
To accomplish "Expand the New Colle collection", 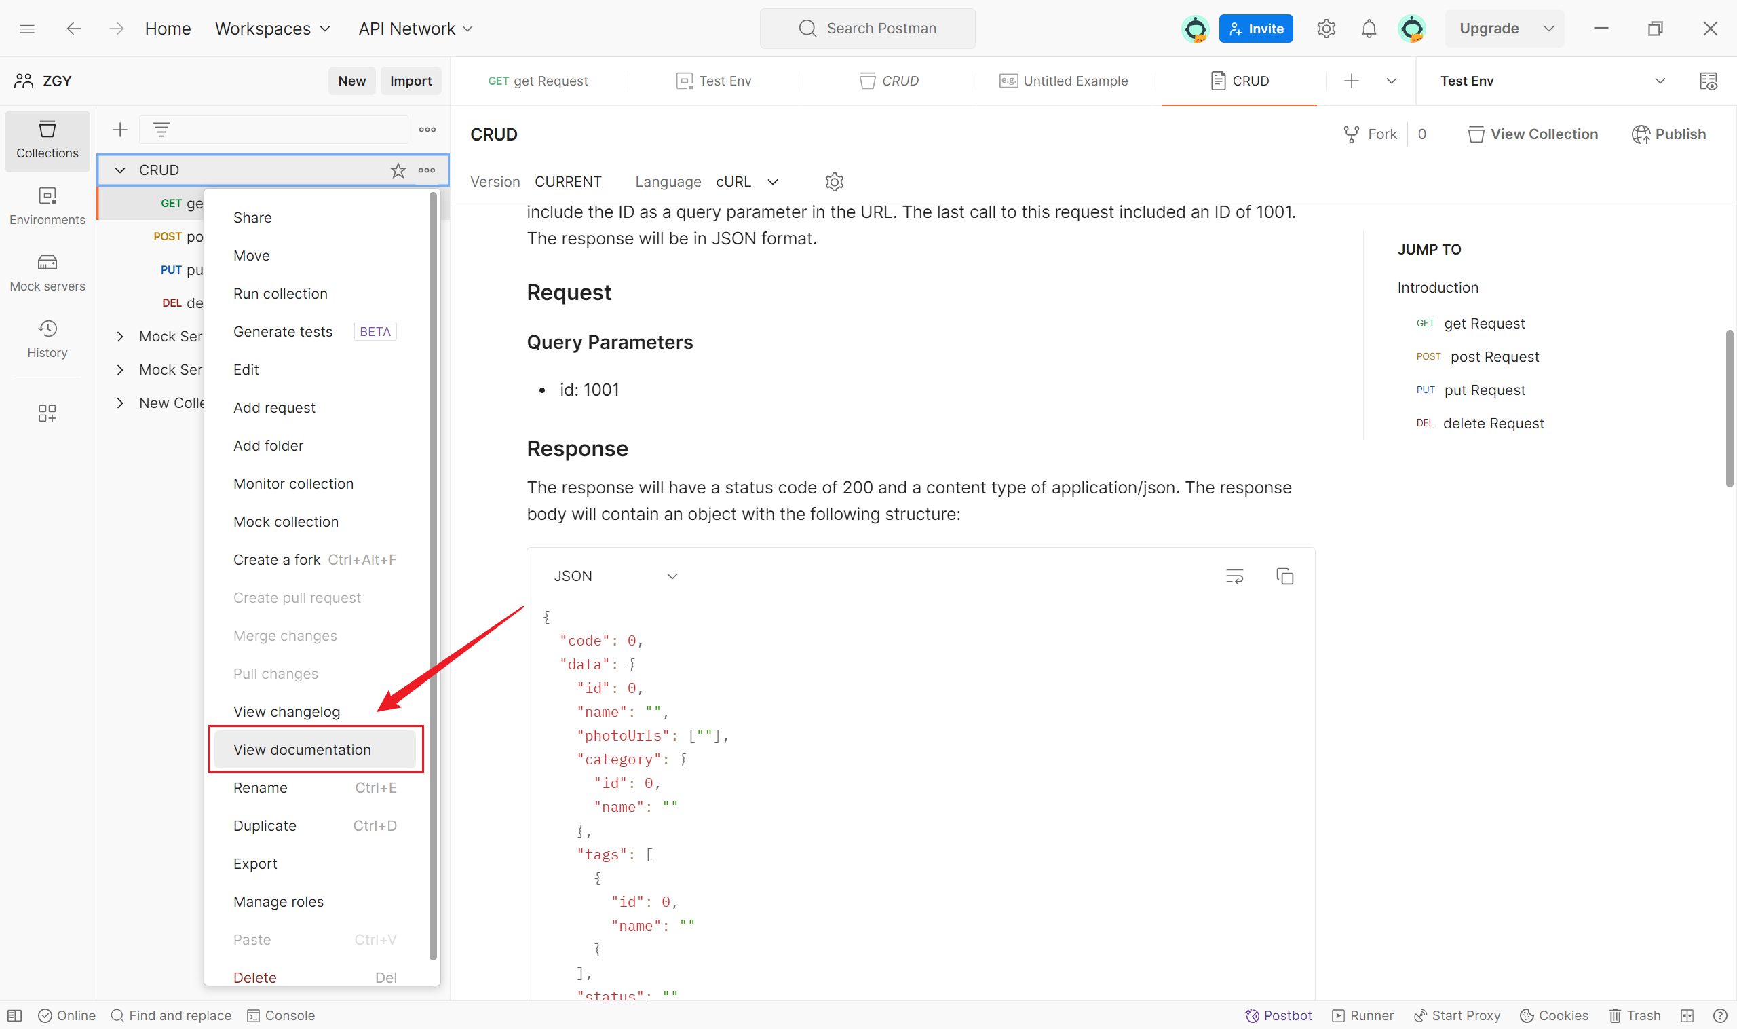I will coord(120,404).
